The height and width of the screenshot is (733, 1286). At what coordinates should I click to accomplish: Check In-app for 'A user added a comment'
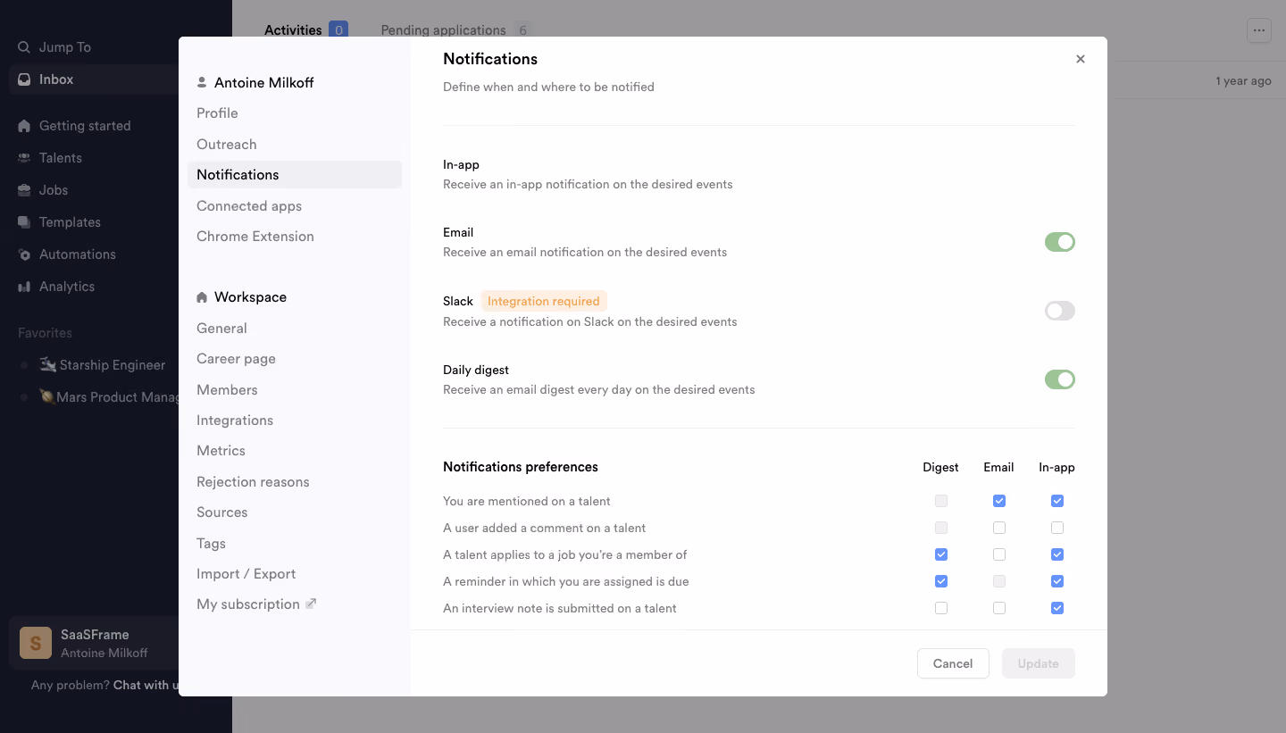coord(1057,528)
